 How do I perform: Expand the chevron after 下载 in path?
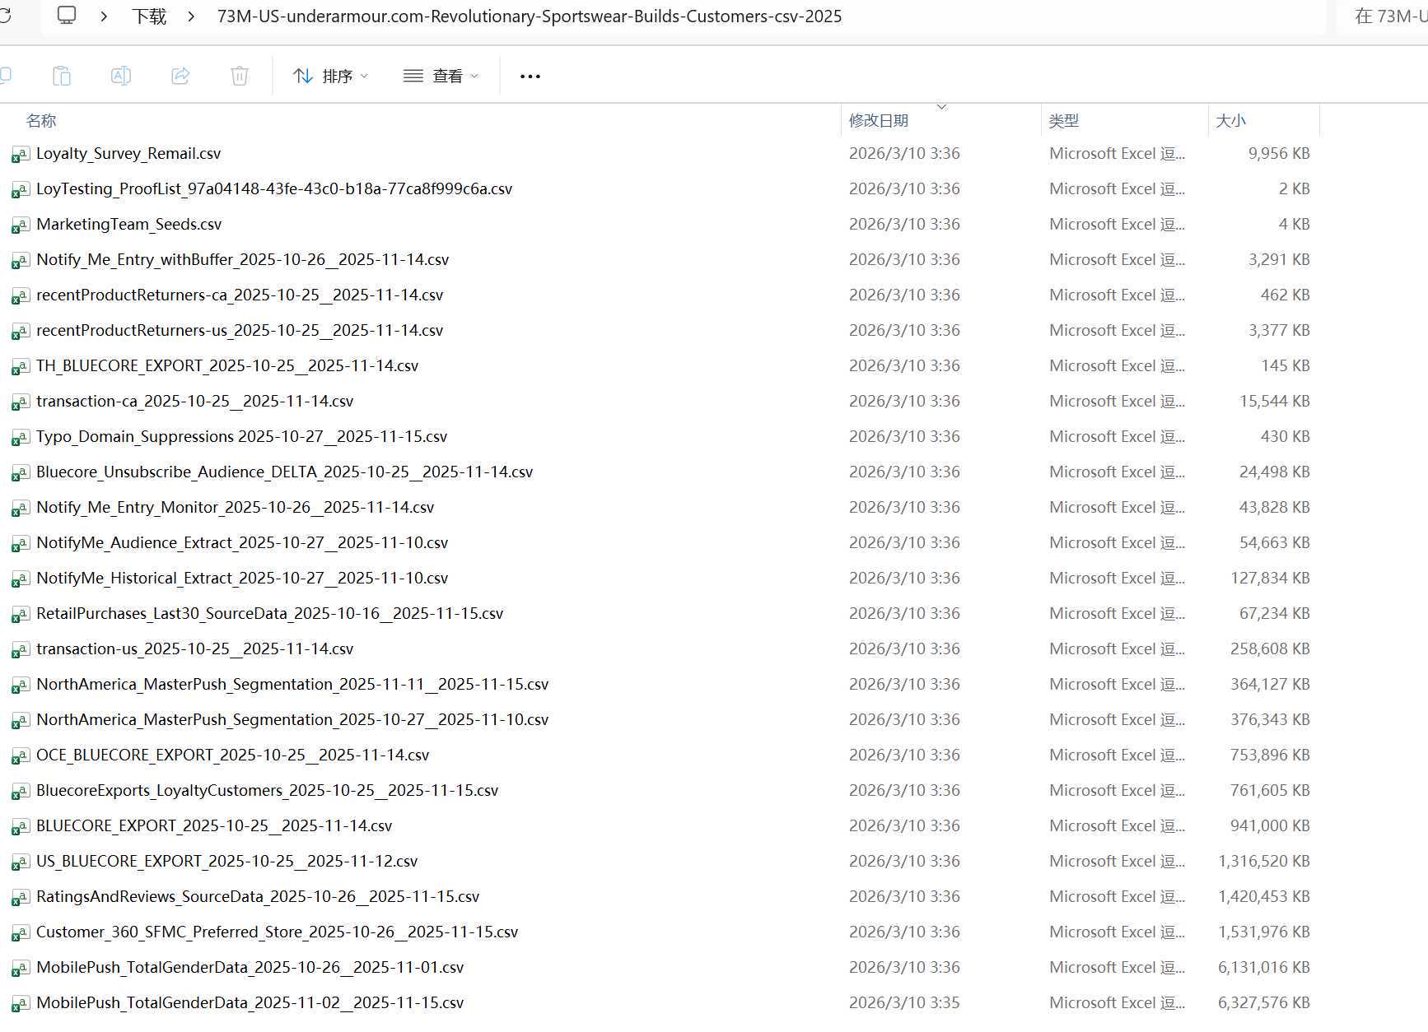click(x=191, y=16)
